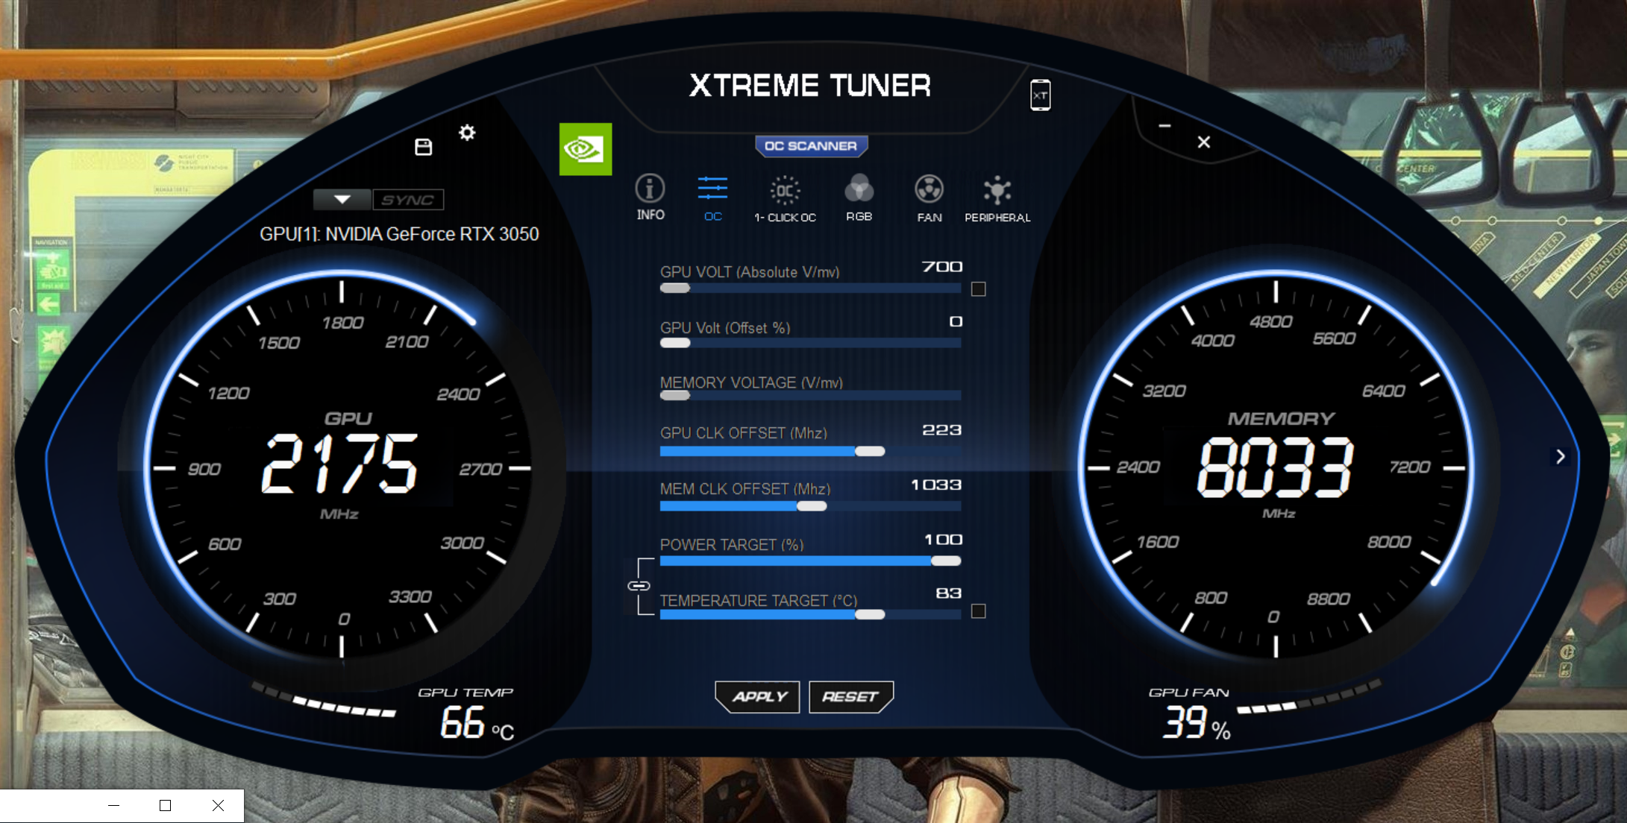Screen dimensions: 1627x823
Task: Close the bottom-left background window
Action: [x=218, y=805]
